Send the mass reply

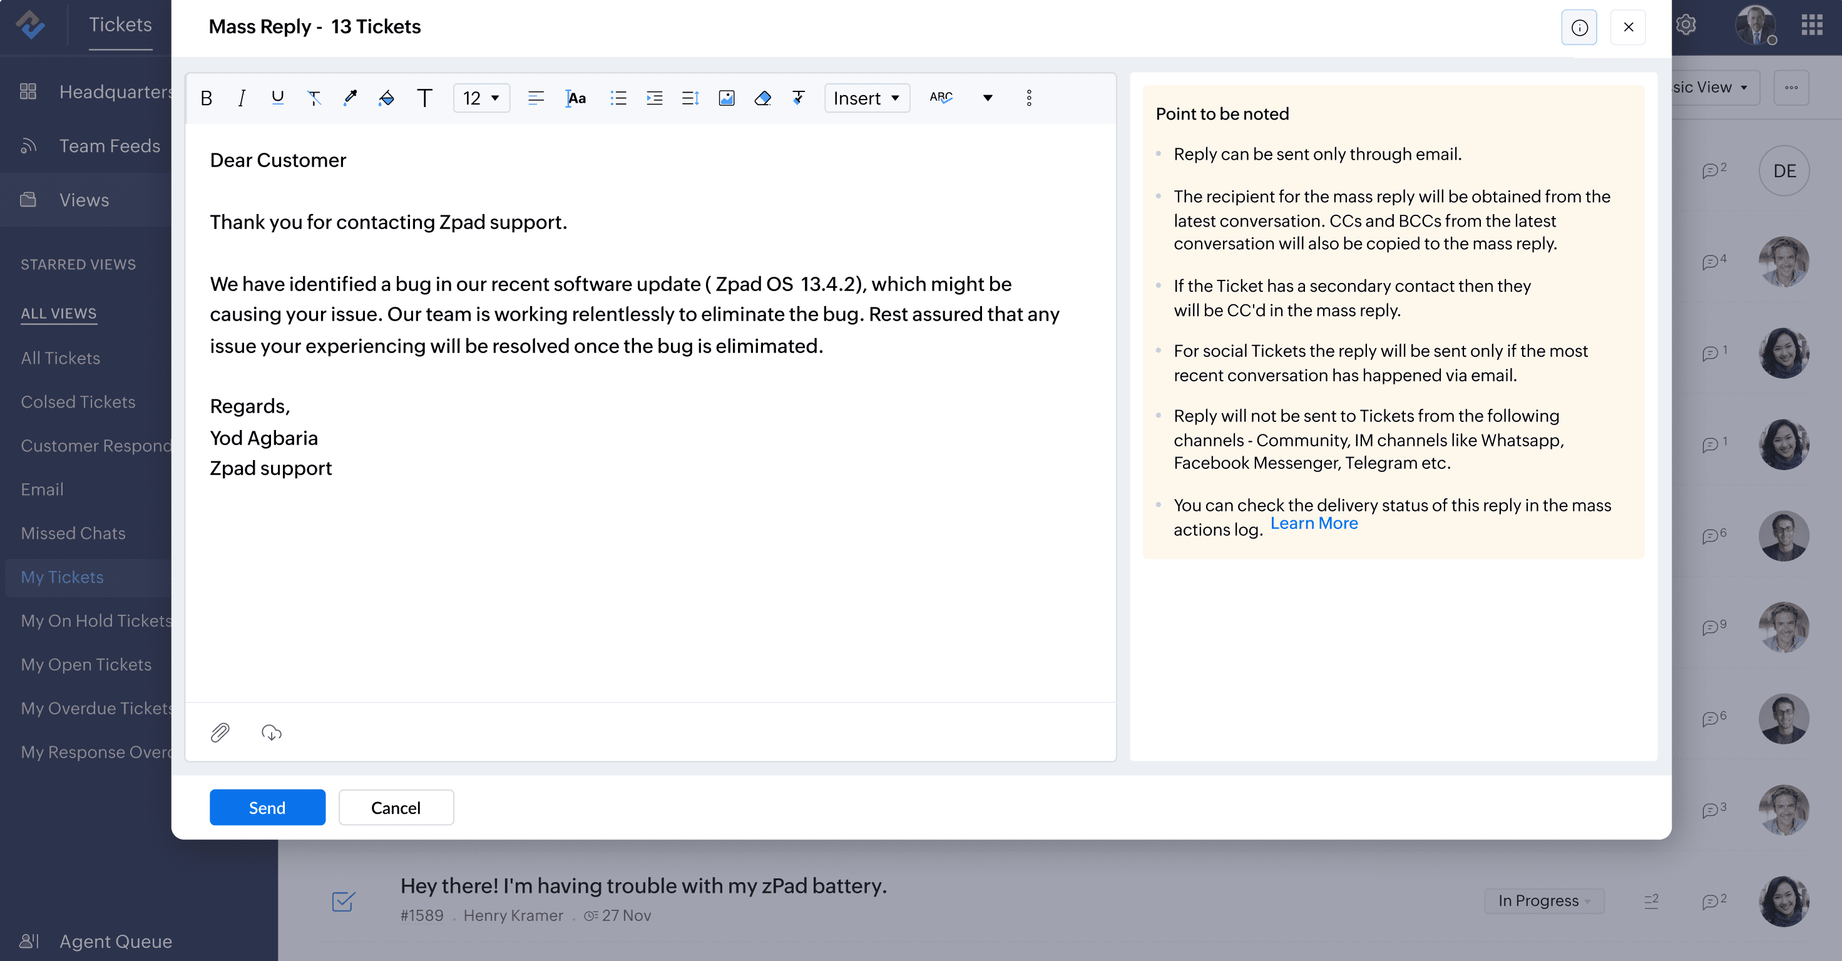point(267,807)
